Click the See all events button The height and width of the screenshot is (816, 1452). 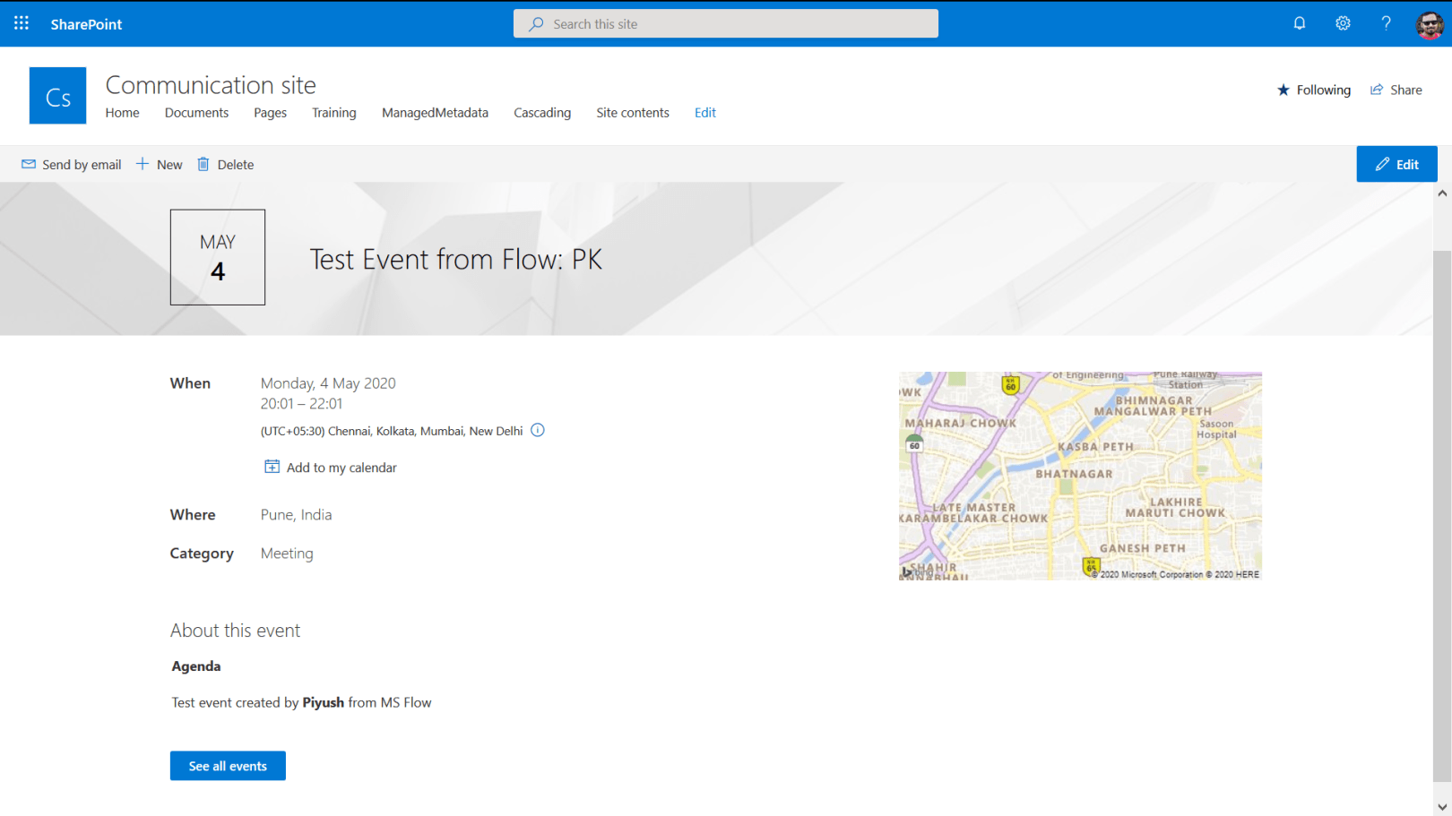[227, 766]
